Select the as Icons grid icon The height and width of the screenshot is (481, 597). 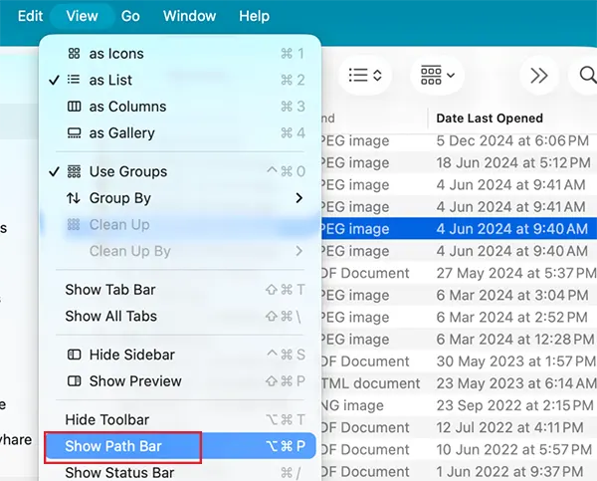click(74, 54)
